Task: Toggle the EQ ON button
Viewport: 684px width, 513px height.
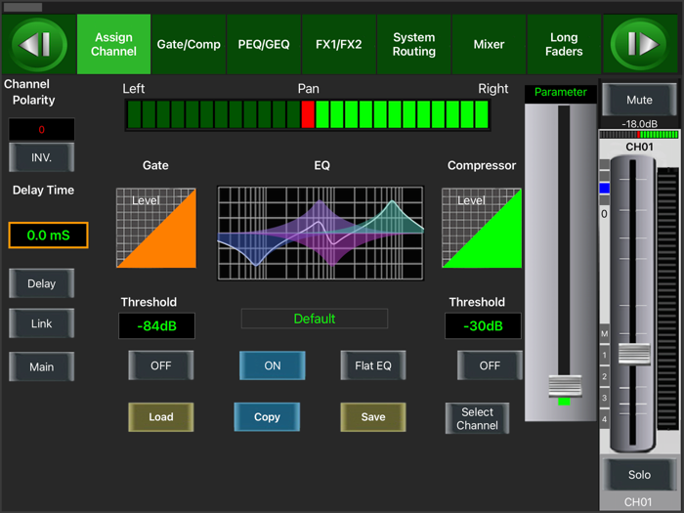Action: tap(273, 365)
